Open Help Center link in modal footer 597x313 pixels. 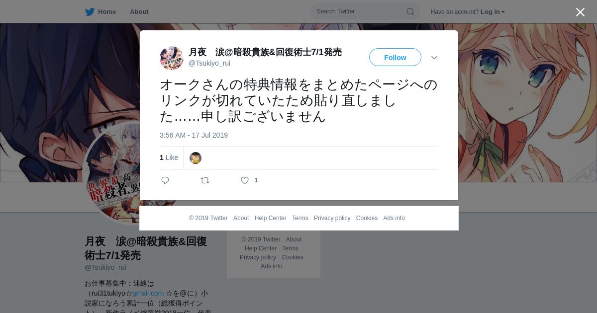(270, 218)
